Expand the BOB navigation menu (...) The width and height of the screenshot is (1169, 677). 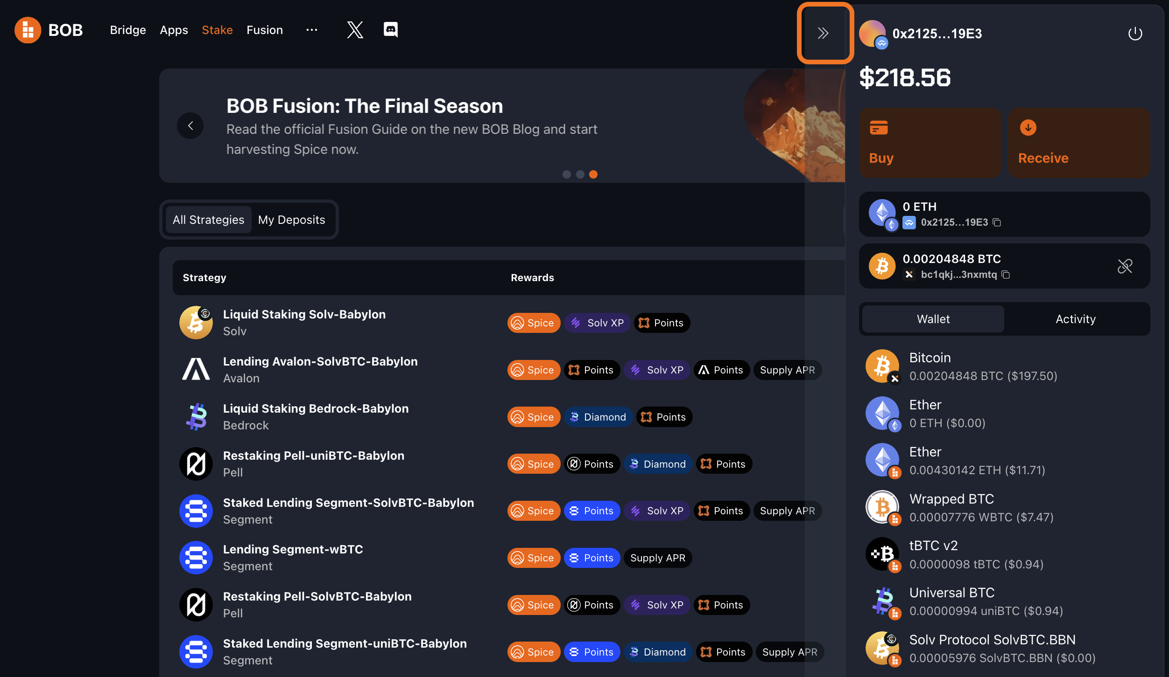[x=311, y=30]
